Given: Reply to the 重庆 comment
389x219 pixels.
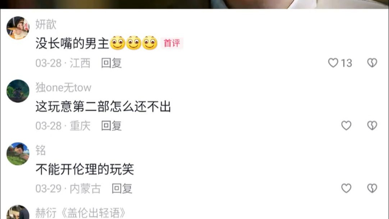Looking at the screenshot, I should click(111, 126).
